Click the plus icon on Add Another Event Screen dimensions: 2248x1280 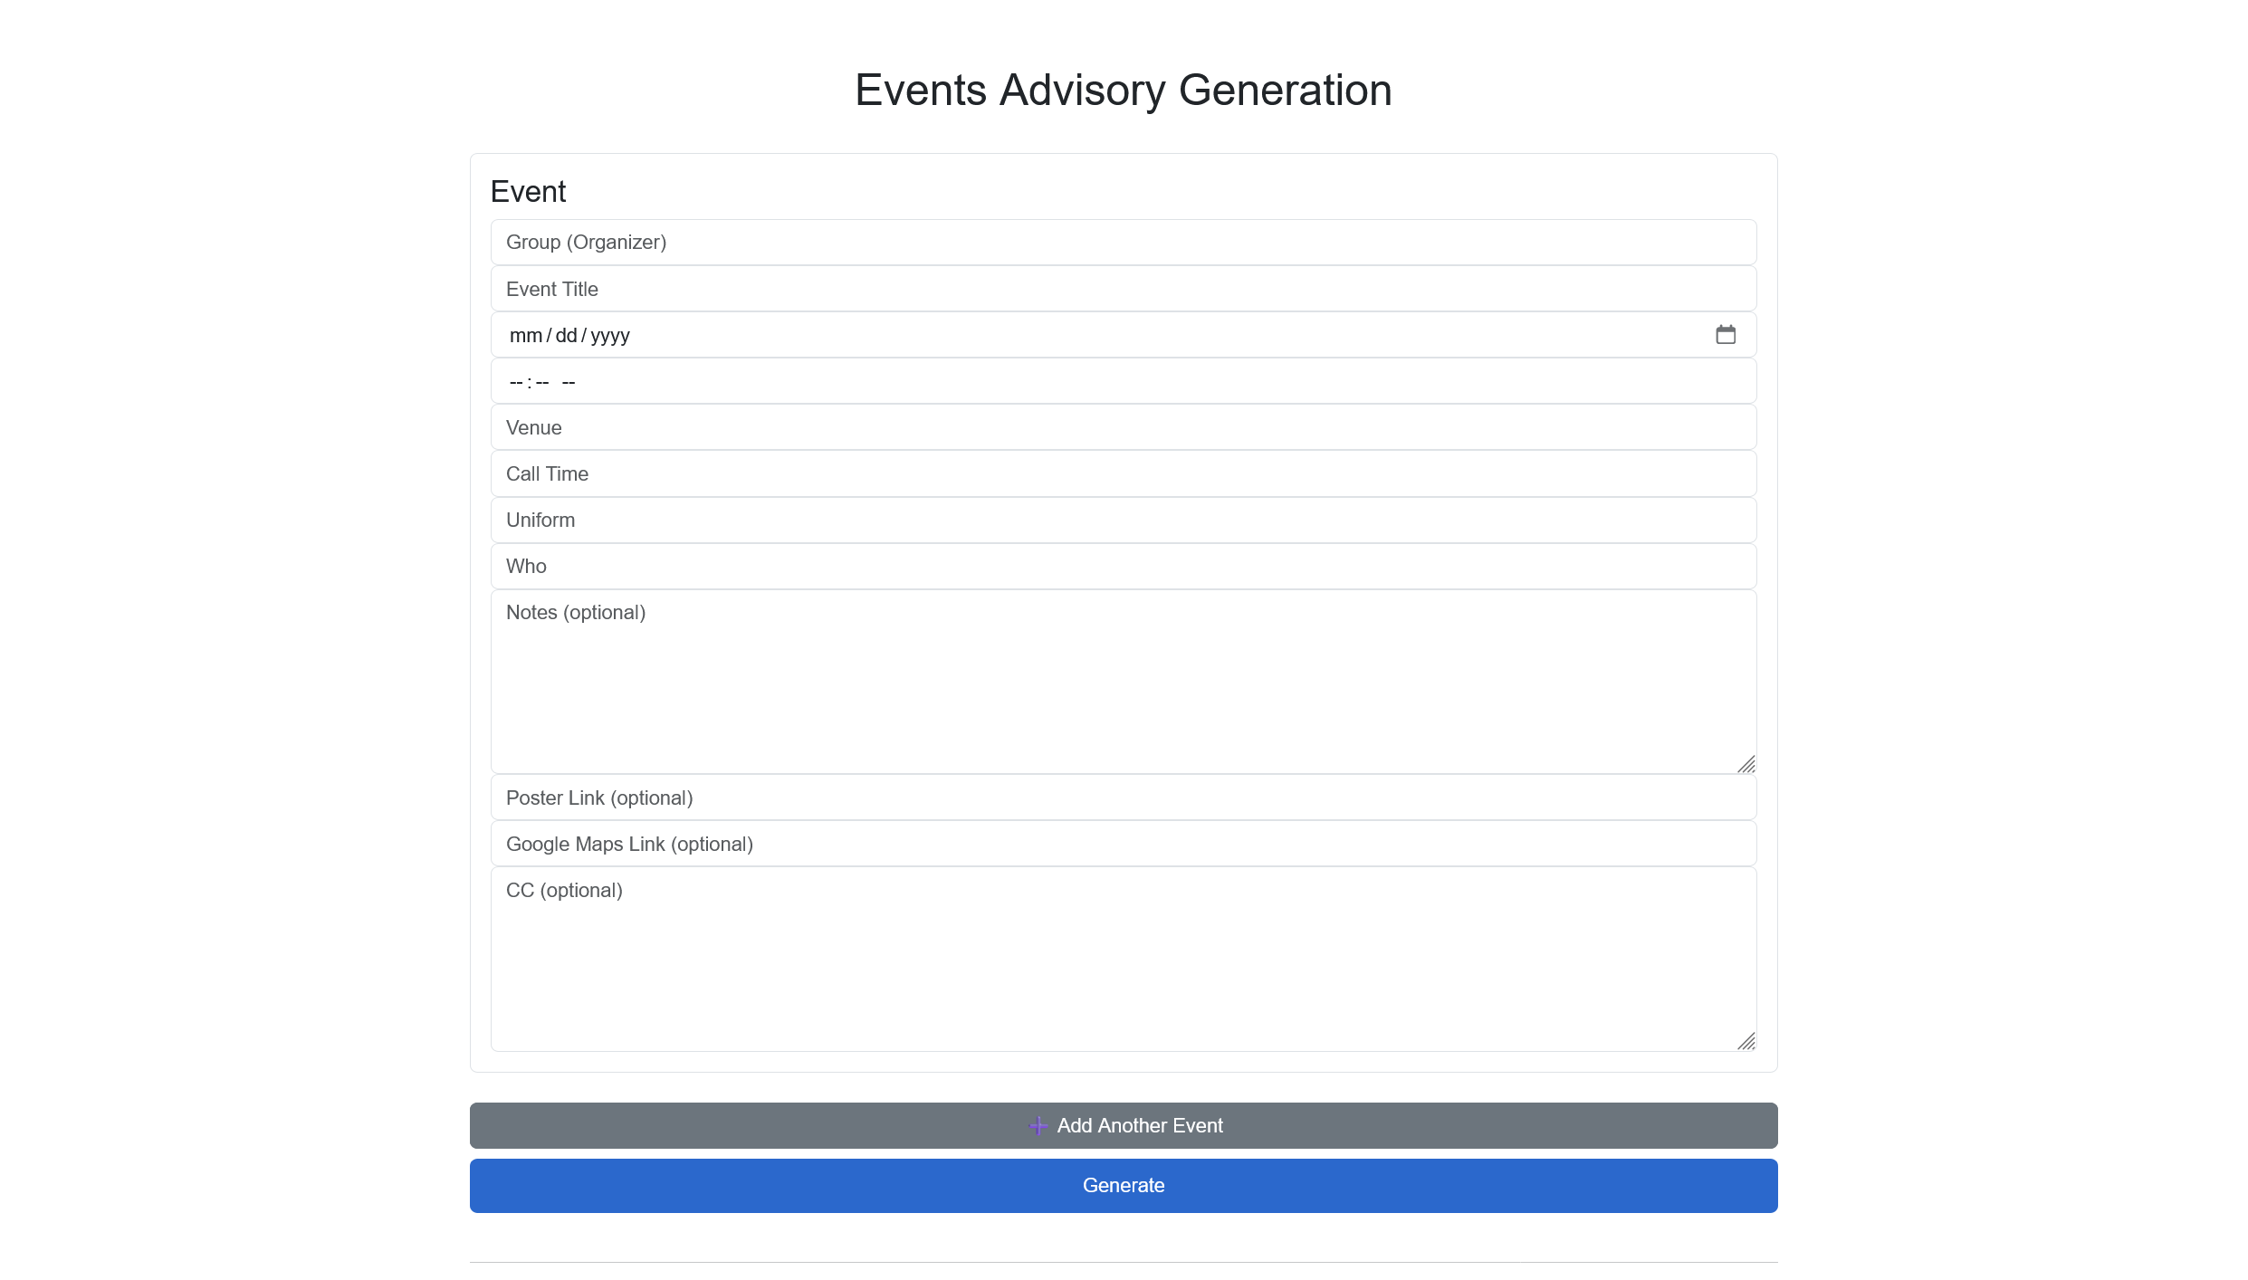1038,1125
